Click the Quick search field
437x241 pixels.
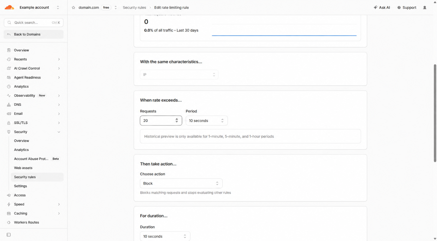point(34,22)
